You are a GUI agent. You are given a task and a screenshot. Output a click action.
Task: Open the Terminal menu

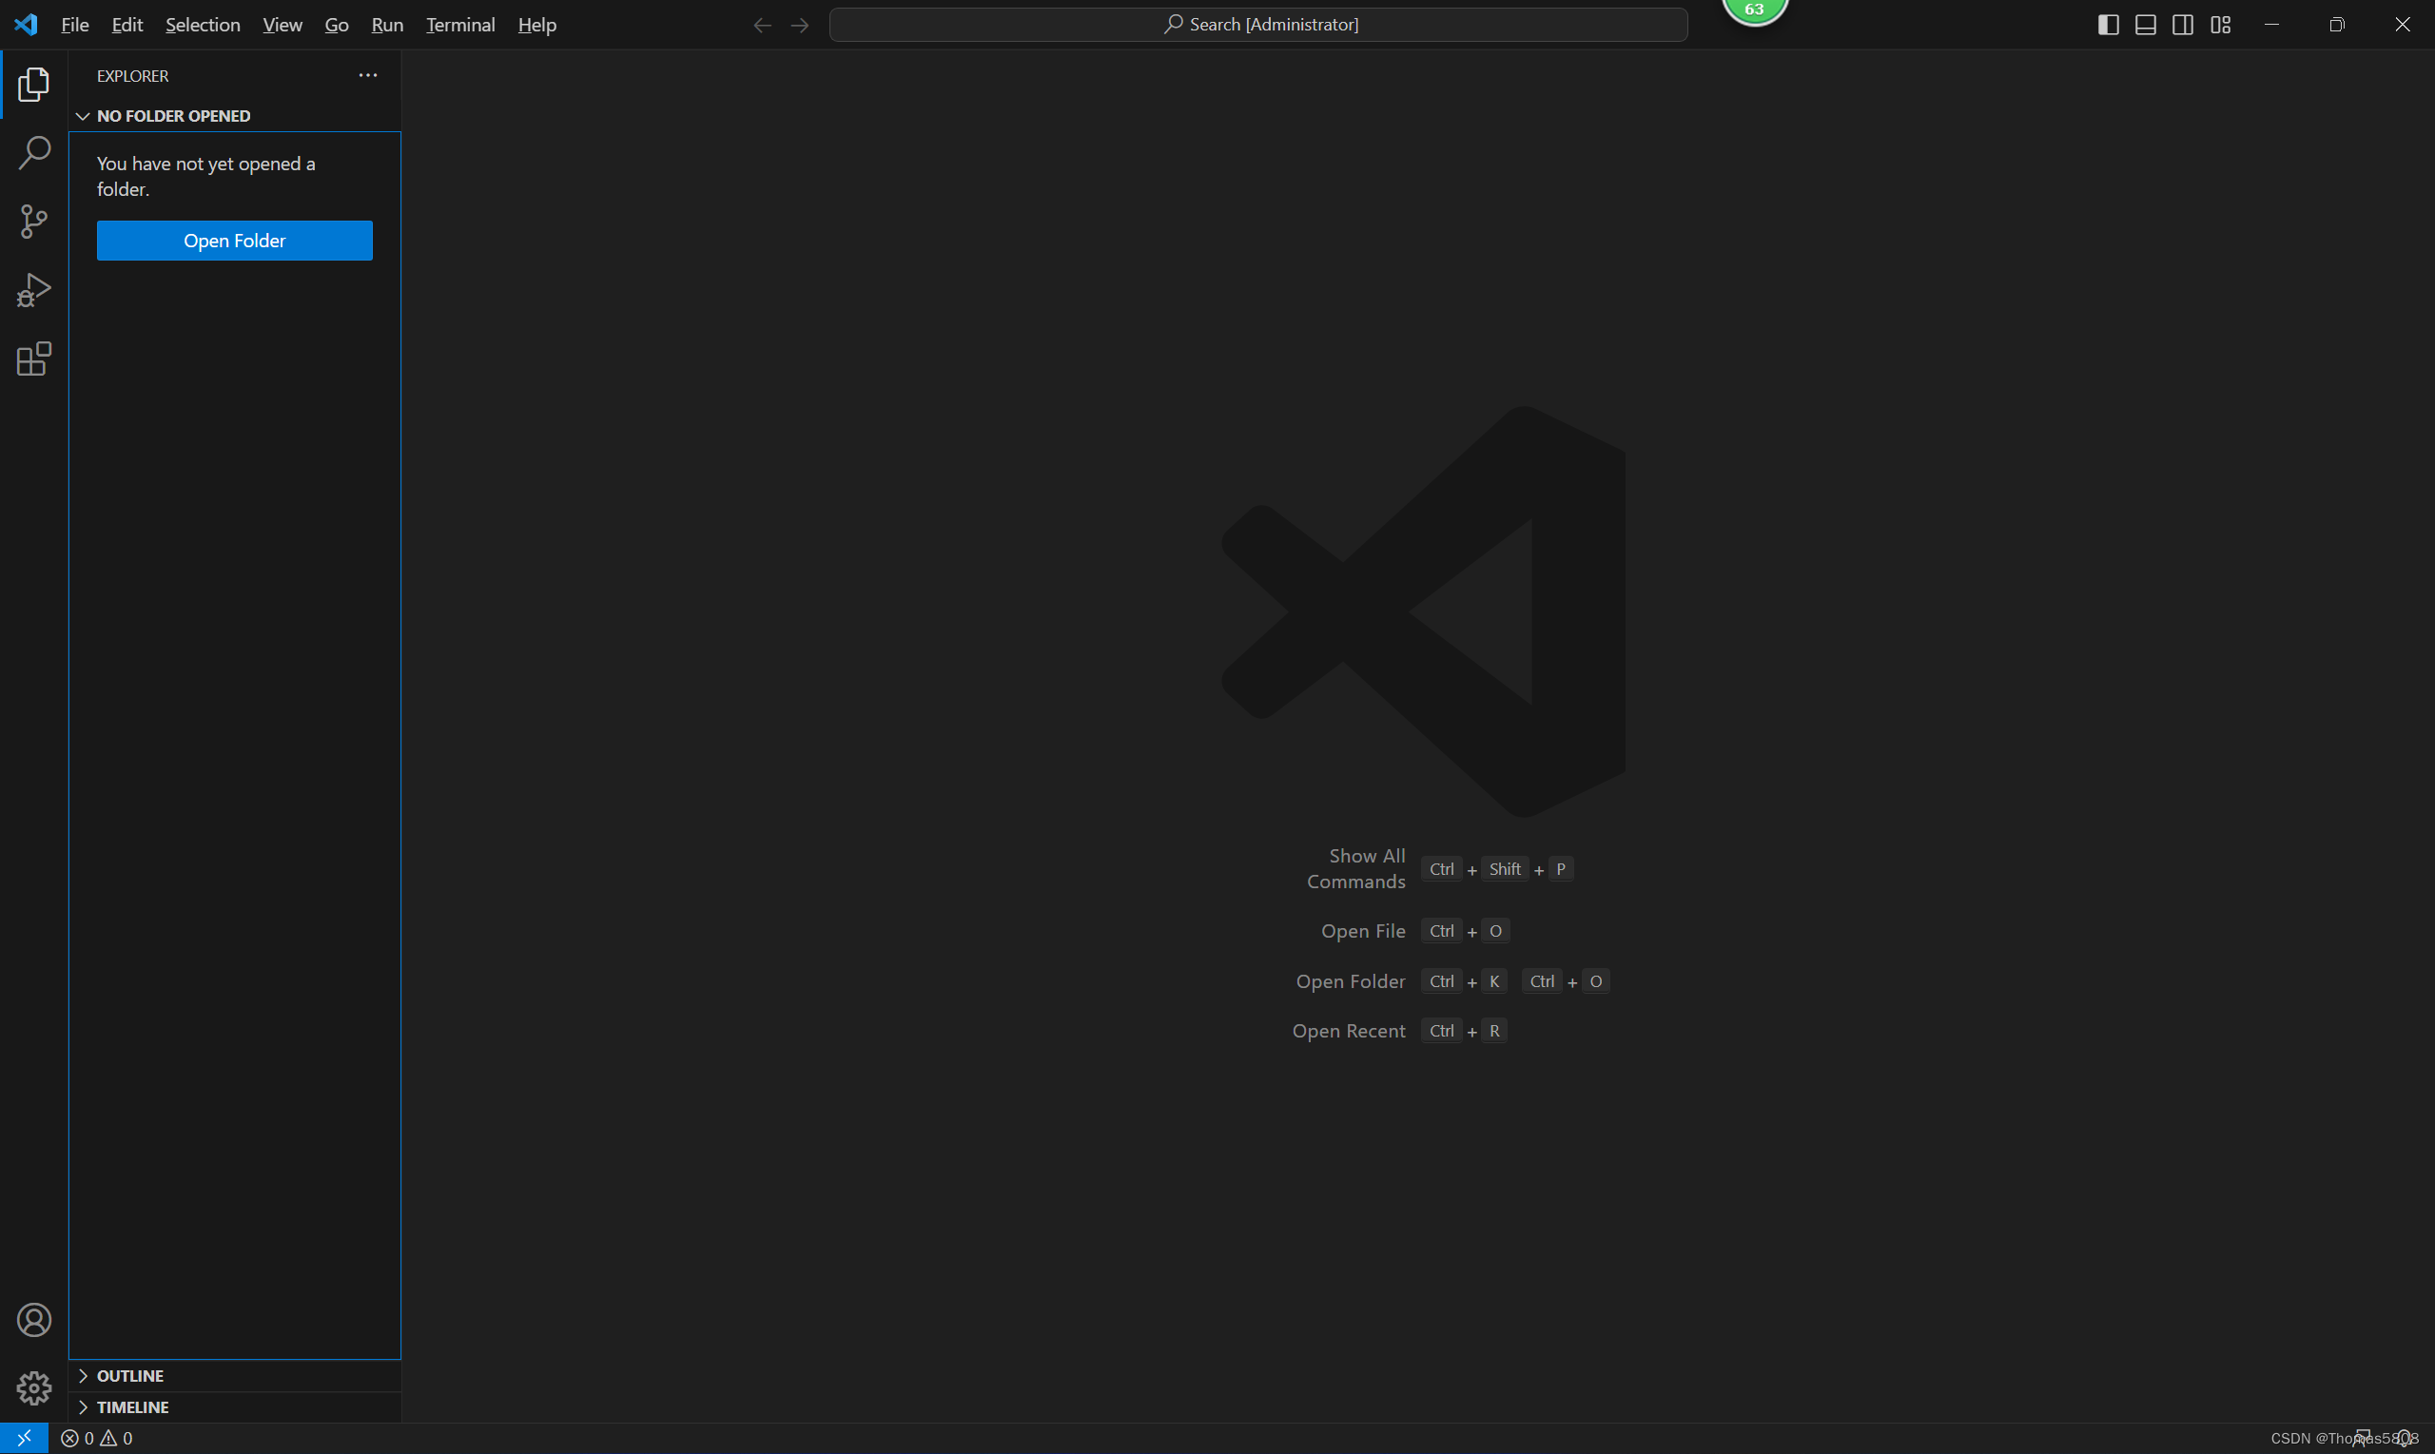[459, 25]
